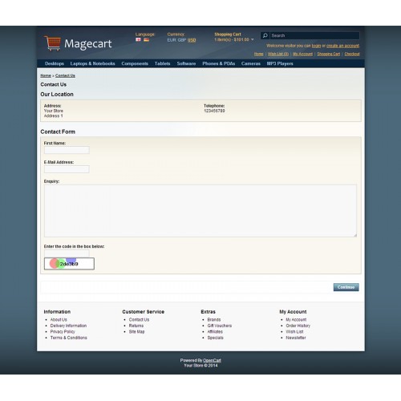Click the captcha code image

pos(69,264)
